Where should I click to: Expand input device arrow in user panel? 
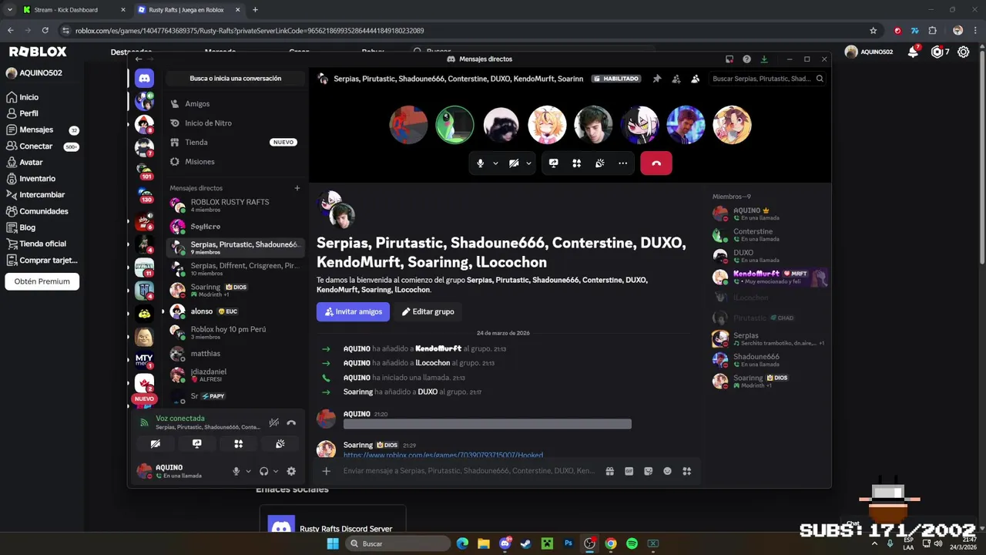(x=248, y=471)
